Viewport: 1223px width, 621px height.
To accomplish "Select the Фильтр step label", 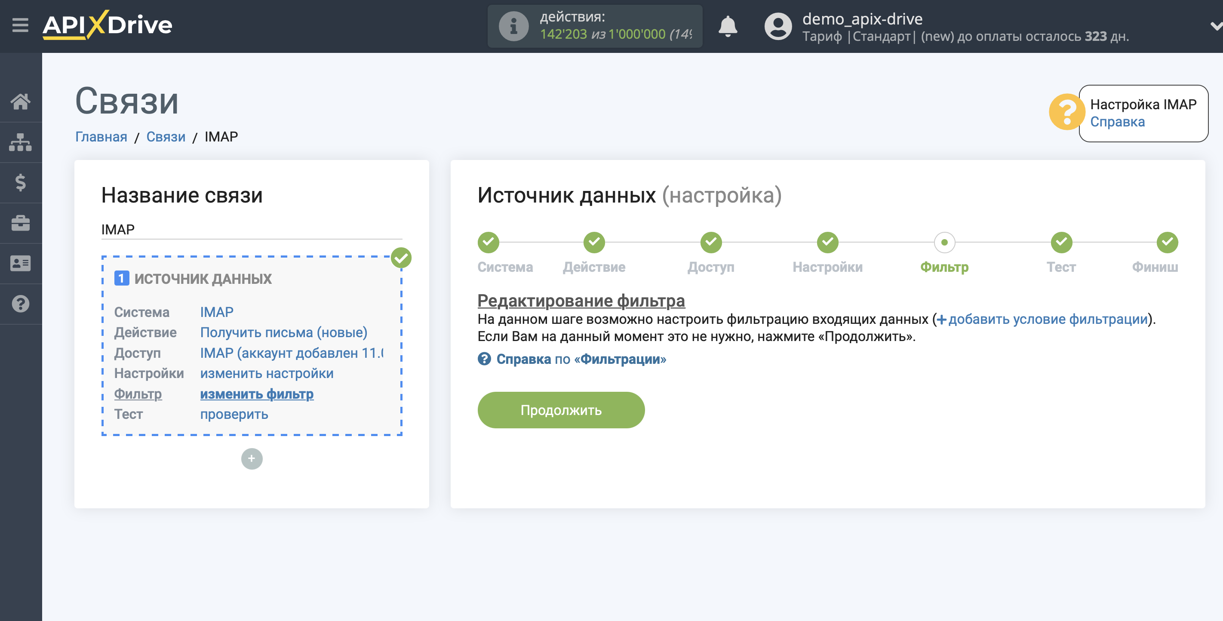I will click(x=944, y=267).
